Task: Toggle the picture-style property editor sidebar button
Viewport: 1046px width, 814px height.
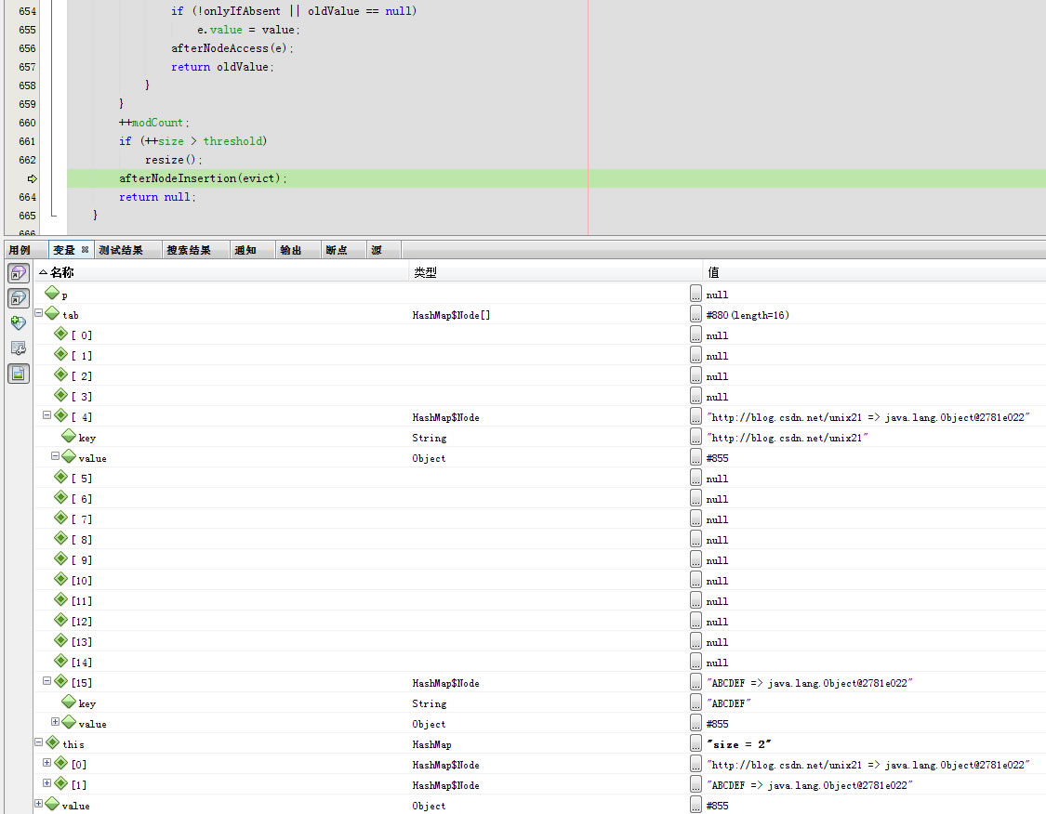Action: 19,374
